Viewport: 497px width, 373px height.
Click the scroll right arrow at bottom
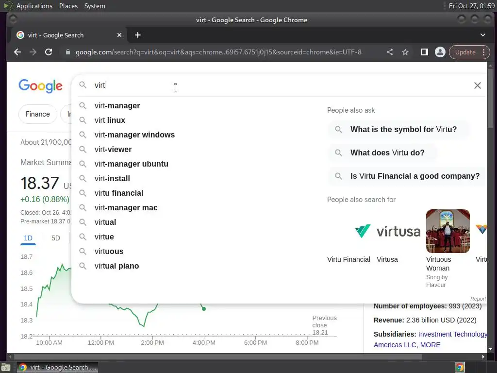point(483,357)
